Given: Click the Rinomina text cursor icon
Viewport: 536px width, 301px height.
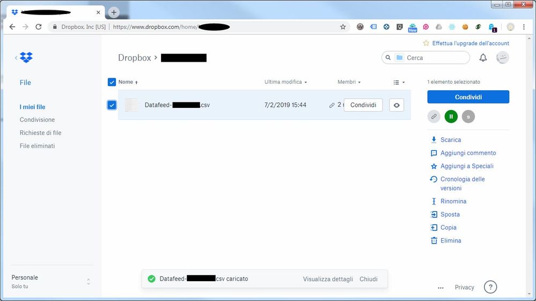Looking at the screenshot, I should tap(434, 201).
